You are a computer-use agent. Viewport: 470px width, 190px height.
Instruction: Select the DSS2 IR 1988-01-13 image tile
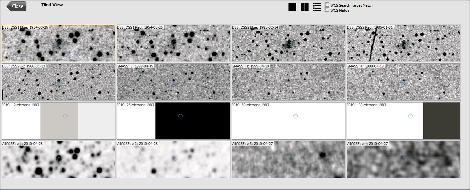[x=59, y=82]
